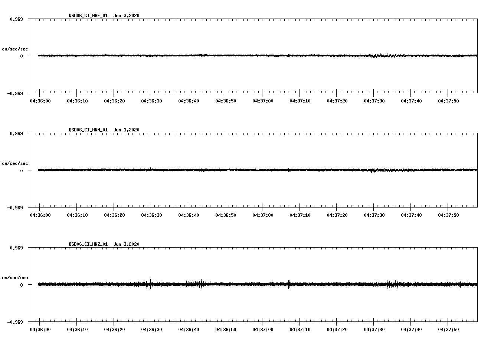504x343 pixels.
Task: Click the QSD06_CI_HNN_01 plot title
Action: (x=104, y=130)
